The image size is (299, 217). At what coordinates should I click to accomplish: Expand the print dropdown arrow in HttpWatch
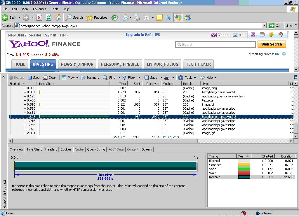point(173,78)
